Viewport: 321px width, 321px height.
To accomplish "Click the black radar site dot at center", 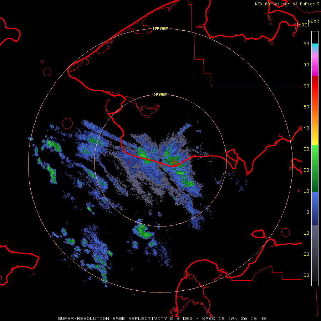I will (160, 160).
